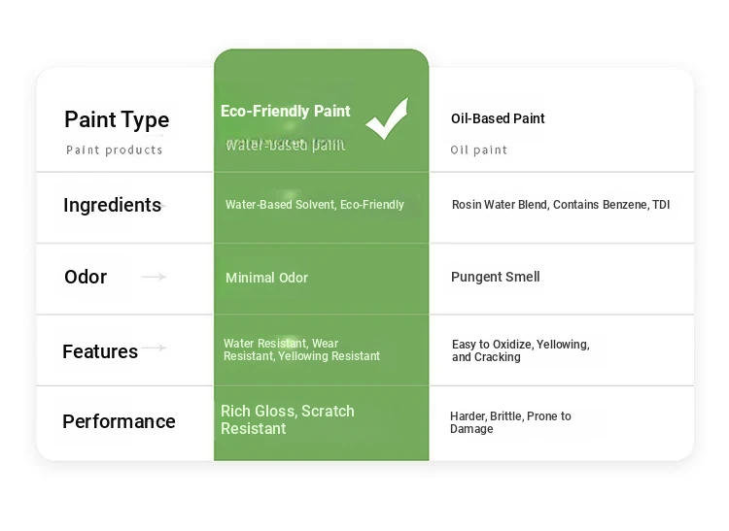729x531 pixels.
Task: Click Rosin Water Blend ingredients text
Action: pyautogui.click(x=561, y=205)
